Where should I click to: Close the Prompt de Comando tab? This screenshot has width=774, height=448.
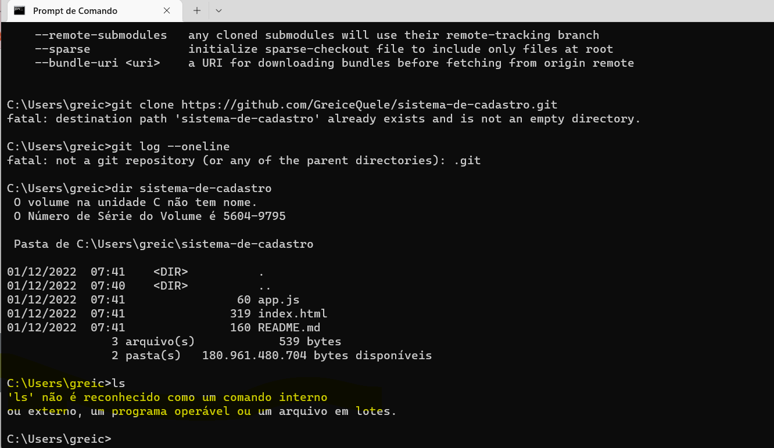167,11
